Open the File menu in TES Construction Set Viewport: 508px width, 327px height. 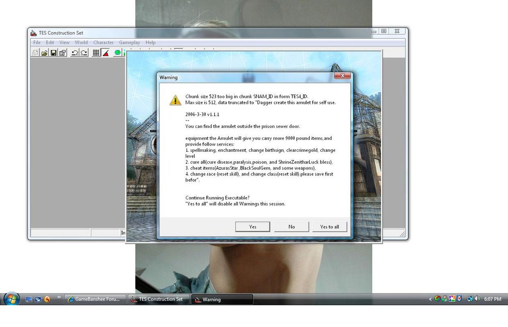tap(37, 42)
